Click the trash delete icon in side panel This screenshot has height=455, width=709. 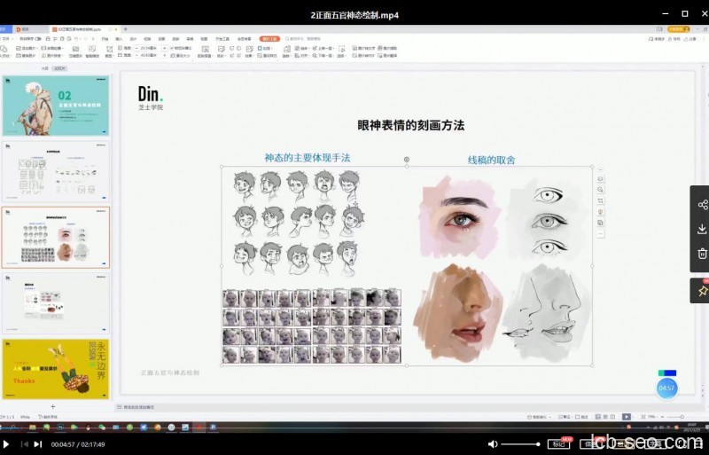pyautogui.click(x=702, y=254)
